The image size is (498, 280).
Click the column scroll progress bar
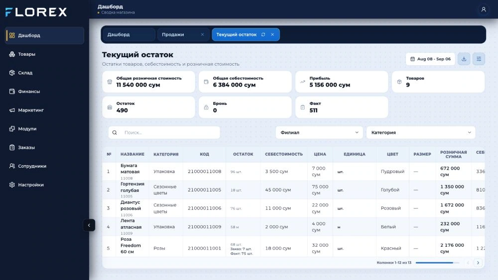click(x=437, y=263)
